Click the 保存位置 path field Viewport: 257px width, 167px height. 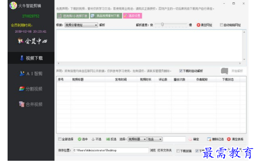coord(111,150)
